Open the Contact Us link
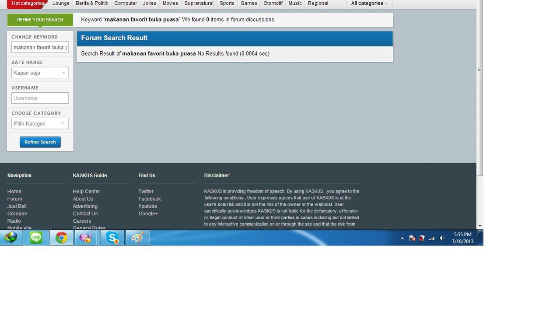This screenshot has width=560, height=315. (x=85, y=213)
